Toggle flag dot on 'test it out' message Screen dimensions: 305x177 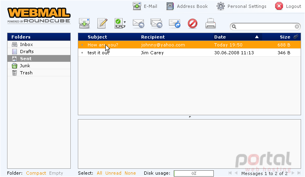(x=82, y=53)
